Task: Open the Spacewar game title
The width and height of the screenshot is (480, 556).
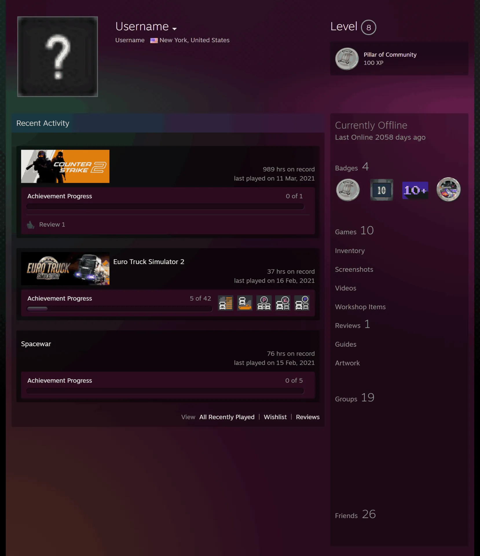Action: click(x=36, y=344)
